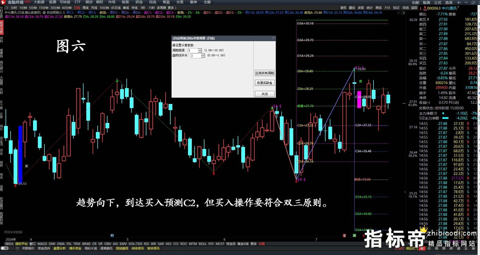This screenshot has width=480, height=255.
Task: Open the 交易 menu
Action: click(180, 2)
